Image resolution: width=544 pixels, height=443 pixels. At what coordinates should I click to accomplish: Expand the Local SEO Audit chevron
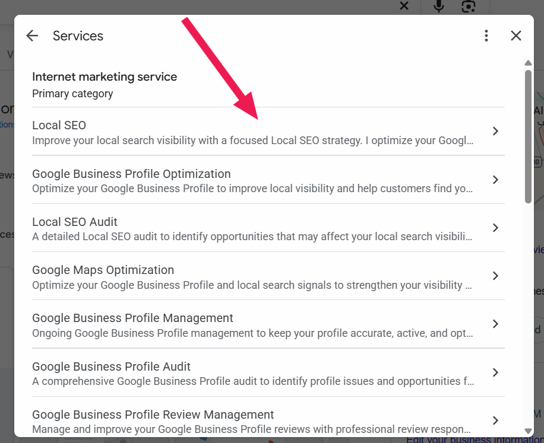pos(495,228)
